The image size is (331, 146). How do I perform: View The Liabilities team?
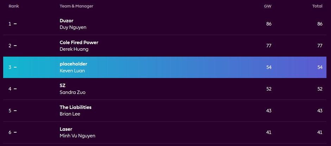coord(76,107)
